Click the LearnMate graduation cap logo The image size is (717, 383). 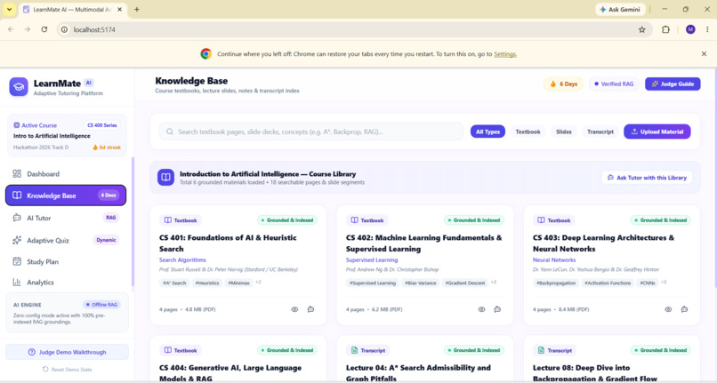point(19,86)
